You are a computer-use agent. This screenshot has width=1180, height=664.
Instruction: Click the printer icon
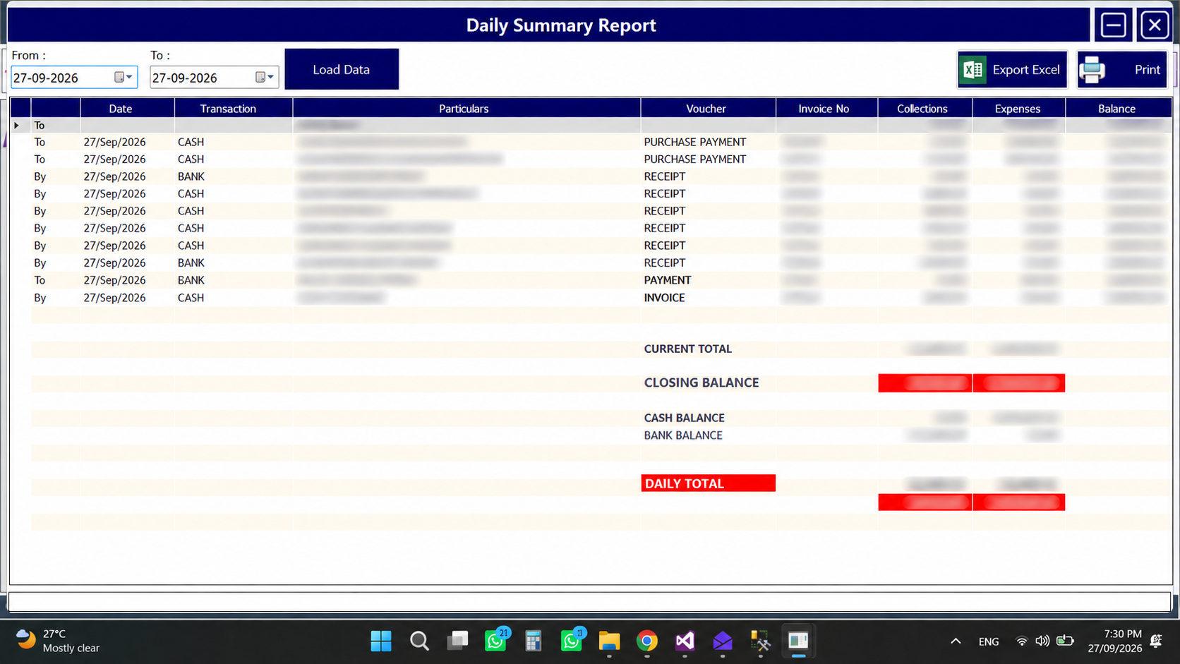tap(1092, 69)
